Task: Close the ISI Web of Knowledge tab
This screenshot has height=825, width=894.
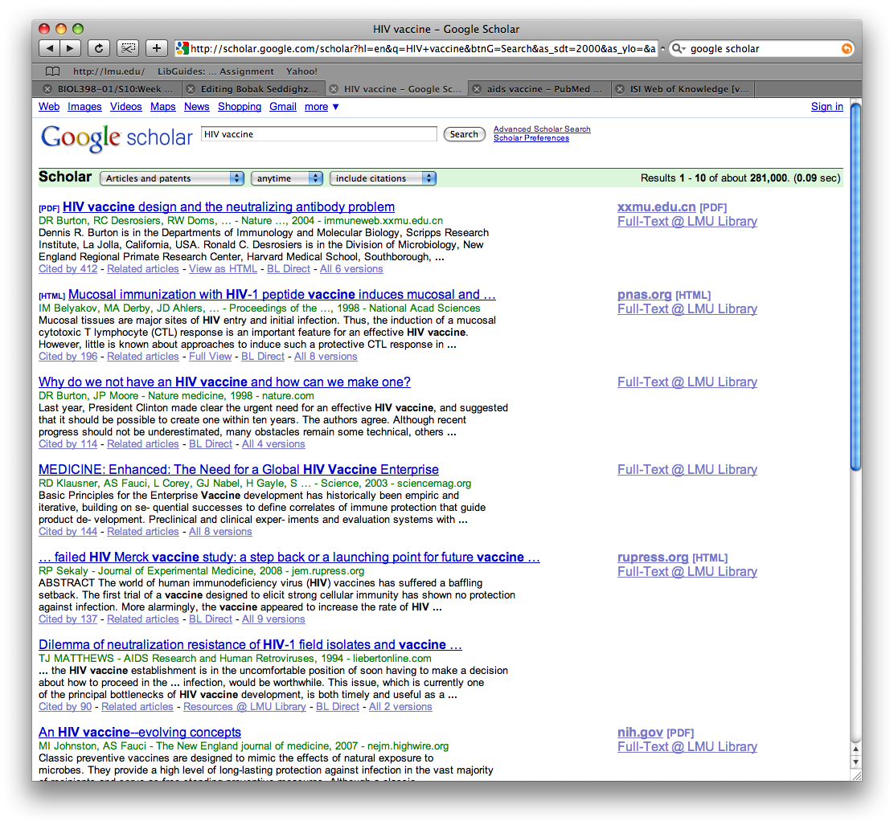Action: [620, 89]
